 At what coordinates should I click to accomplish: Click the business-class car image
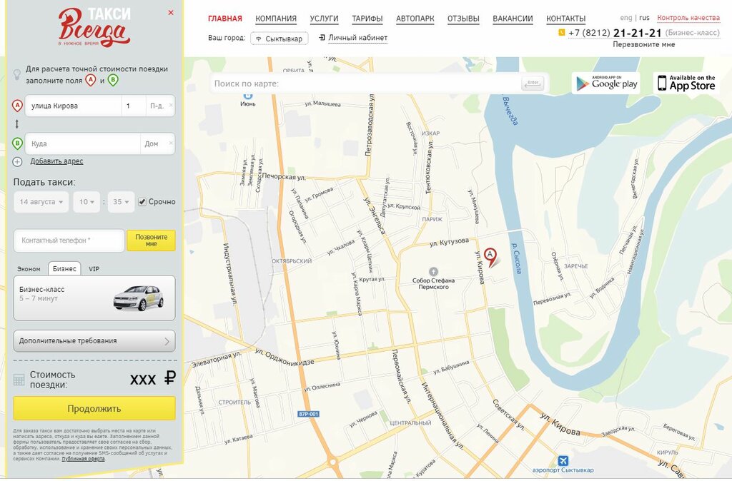click(138, 298)
